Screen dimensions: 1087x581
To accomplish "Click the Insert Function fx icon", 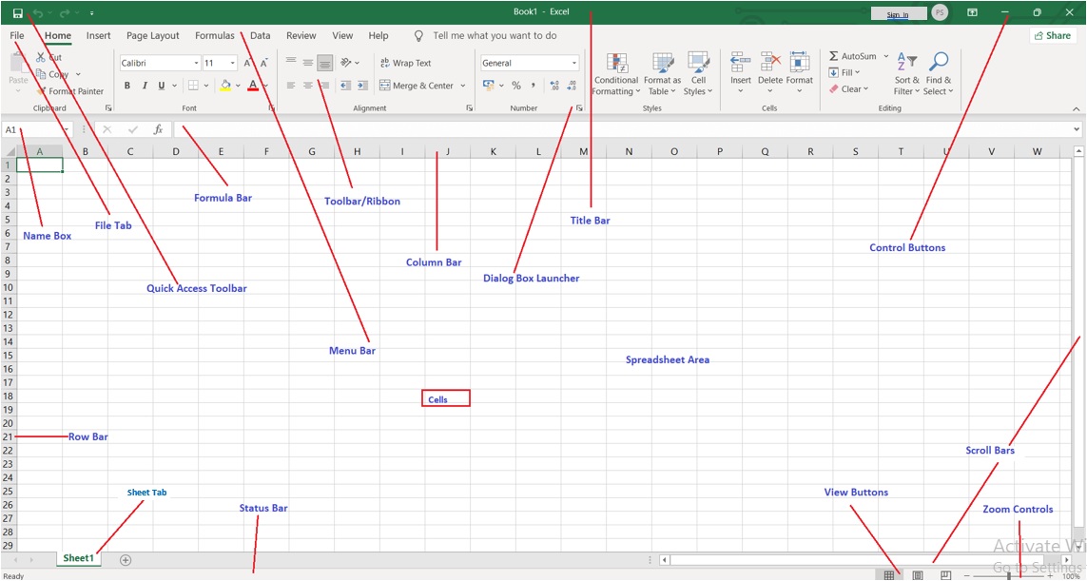I will [x=158, y=129].
